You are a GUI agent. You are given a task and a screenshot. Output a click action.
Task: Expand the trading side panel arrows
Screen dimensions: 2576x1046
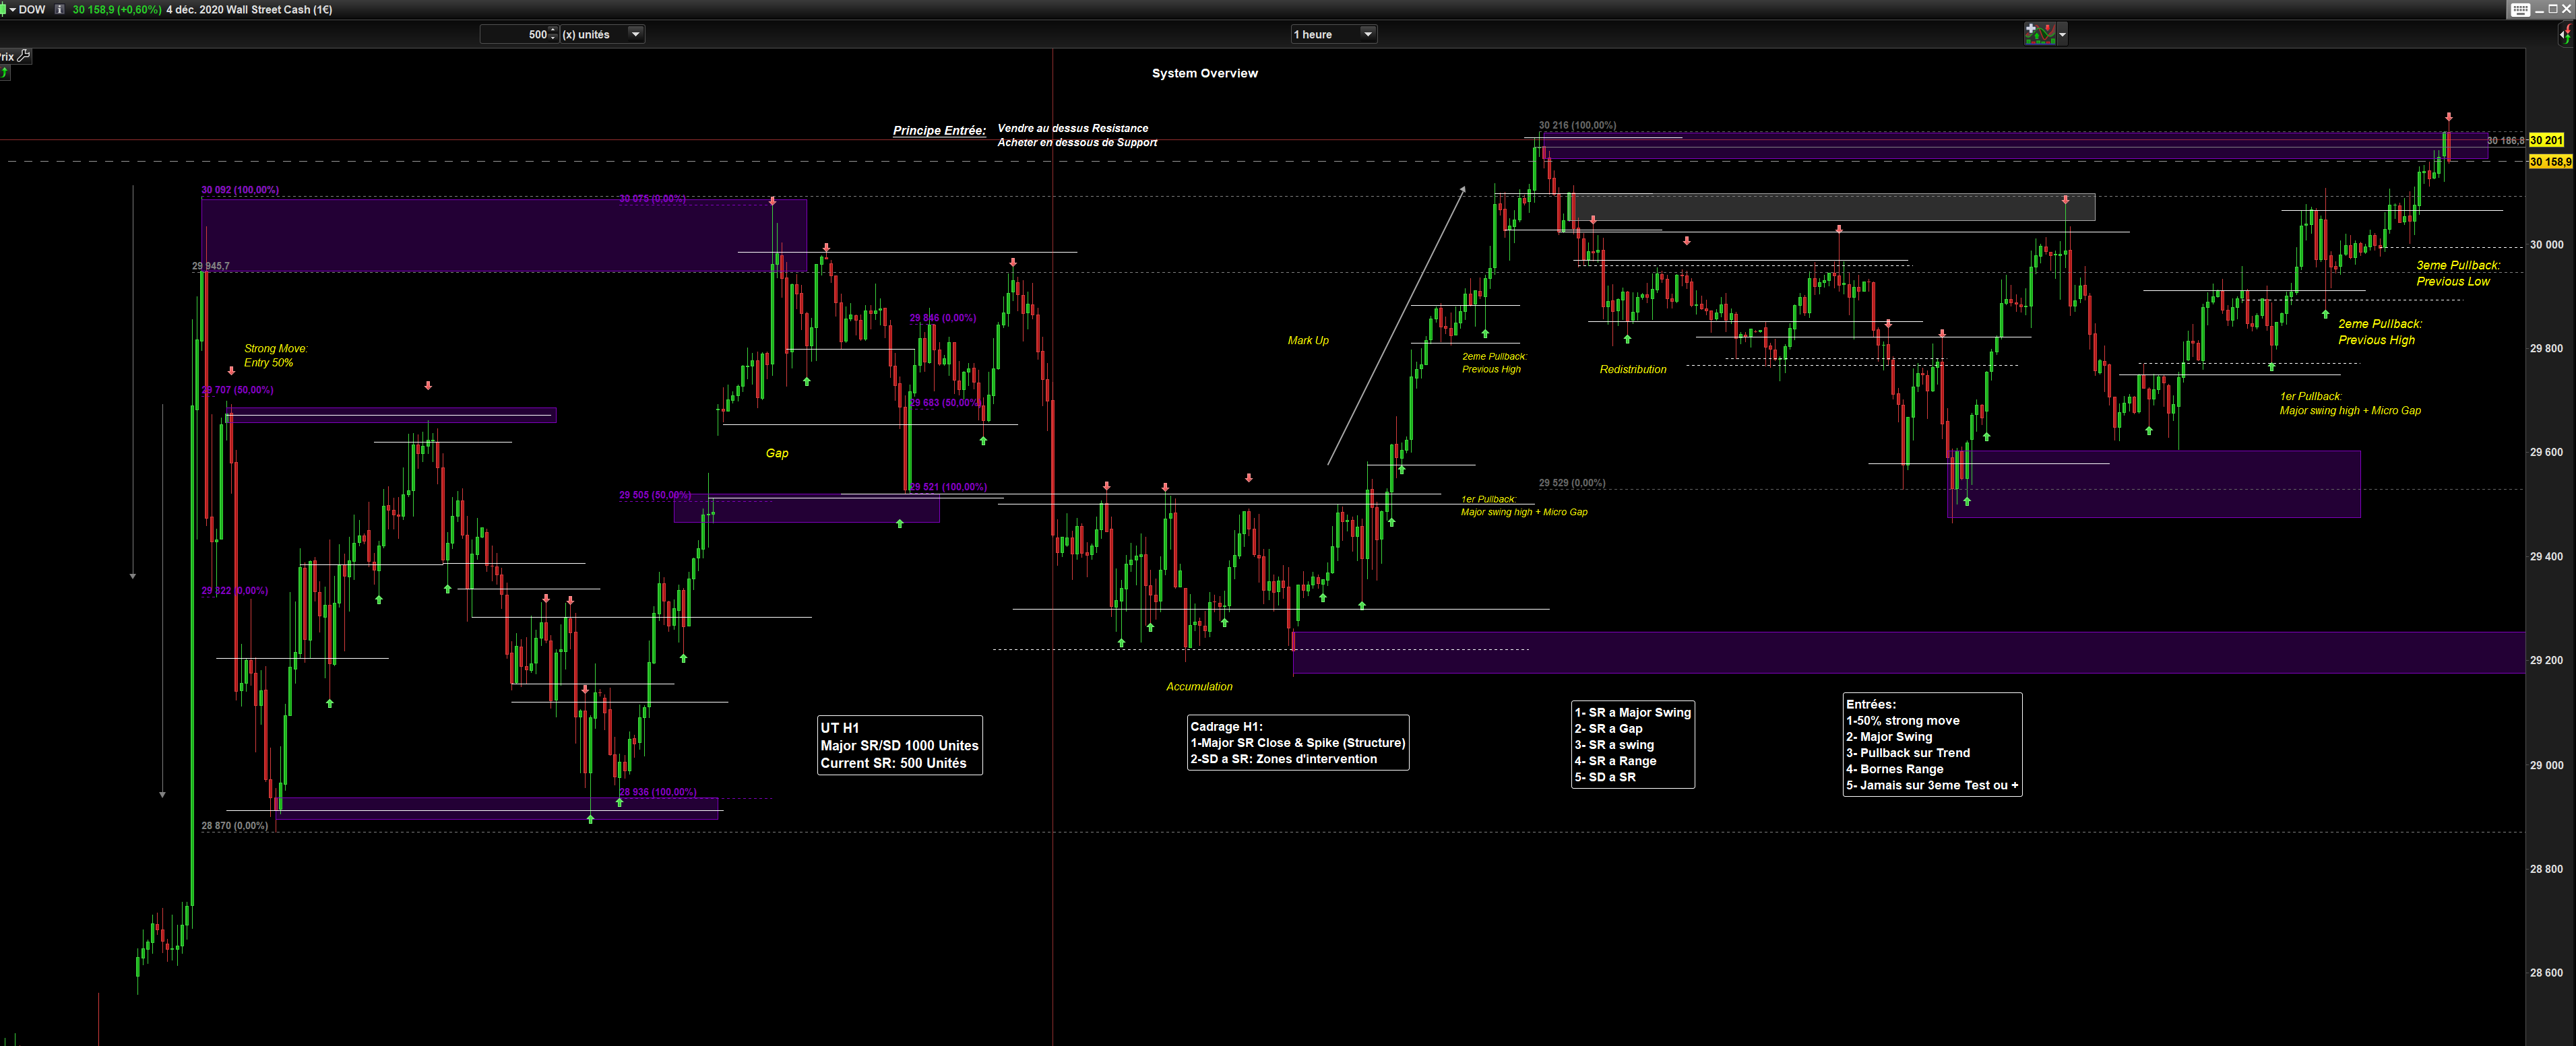click(x=2566, y=34)
